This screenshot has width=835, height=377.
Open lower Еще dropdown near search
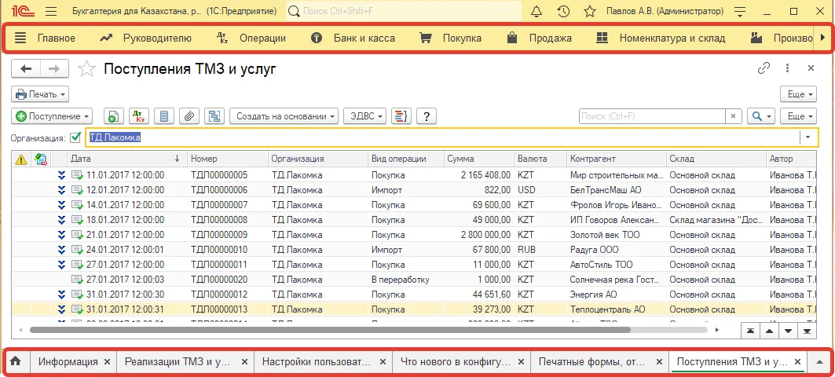coord(798,116)
